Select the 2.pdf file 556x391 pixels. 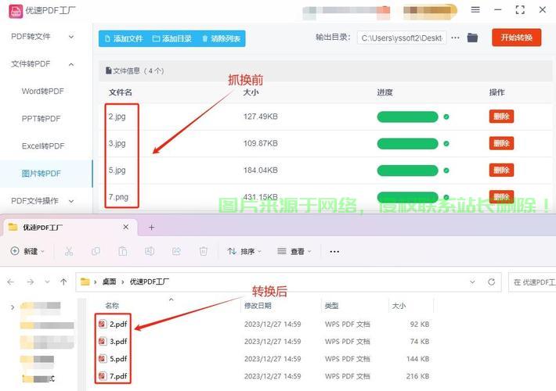click(114, 324)
